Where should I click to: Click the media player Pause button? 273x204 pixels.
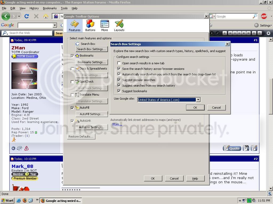click(239, 33)
